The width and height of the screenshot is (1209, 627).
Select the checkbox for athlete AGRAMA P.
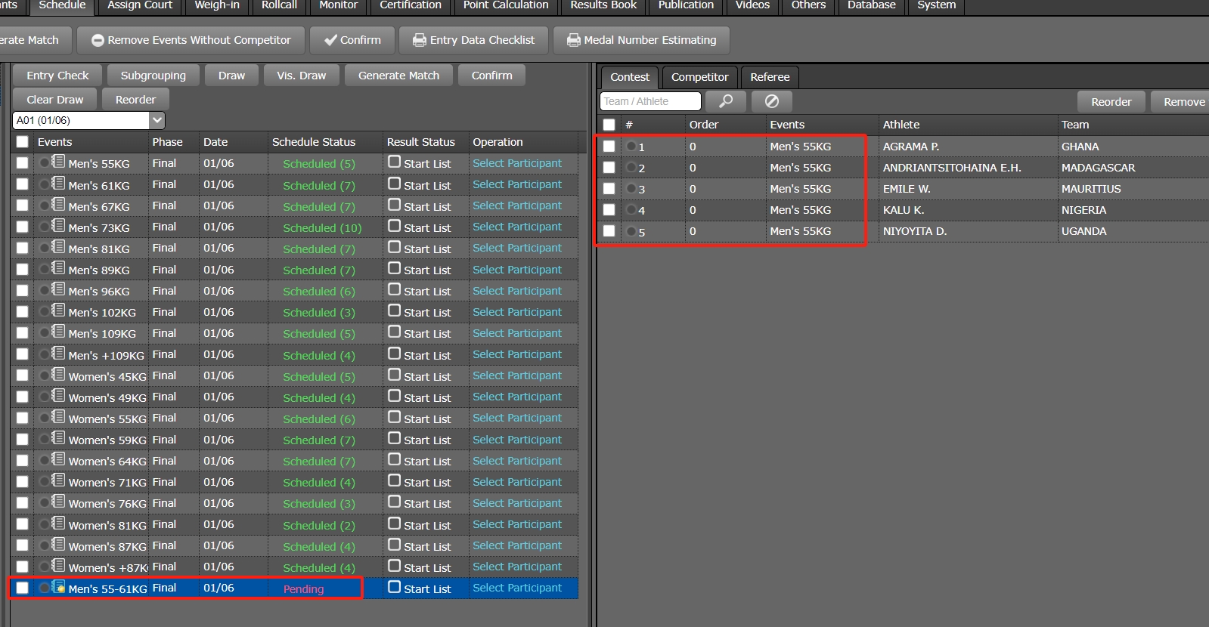coord(609,147)
